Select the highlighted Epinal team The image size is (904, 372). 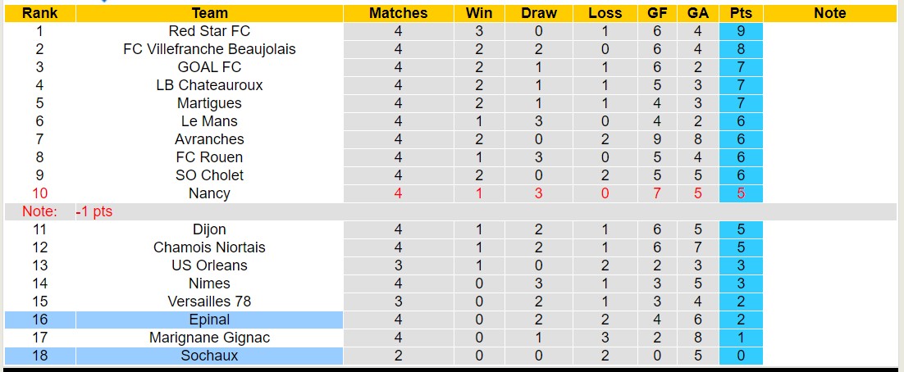[209, 320]
